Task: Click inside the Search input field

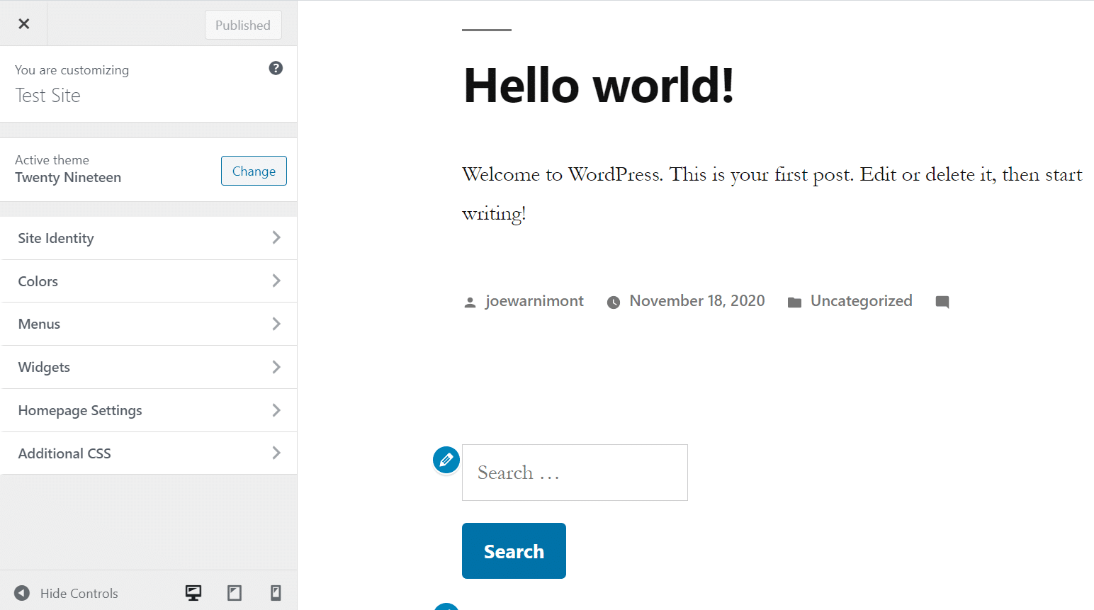Action: 574,473
